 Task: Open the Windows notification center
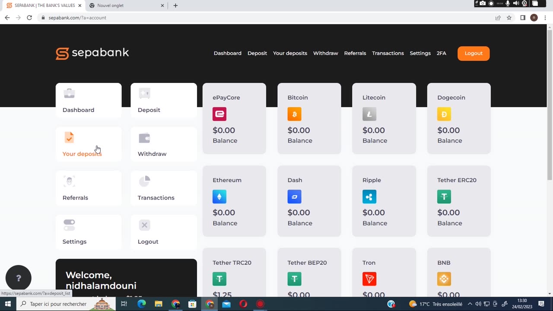coord(541,304)
